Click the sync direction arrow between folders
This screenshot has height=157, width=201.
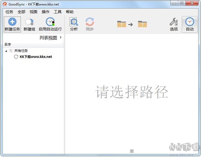pyautogui.click(x=130, y=24)
